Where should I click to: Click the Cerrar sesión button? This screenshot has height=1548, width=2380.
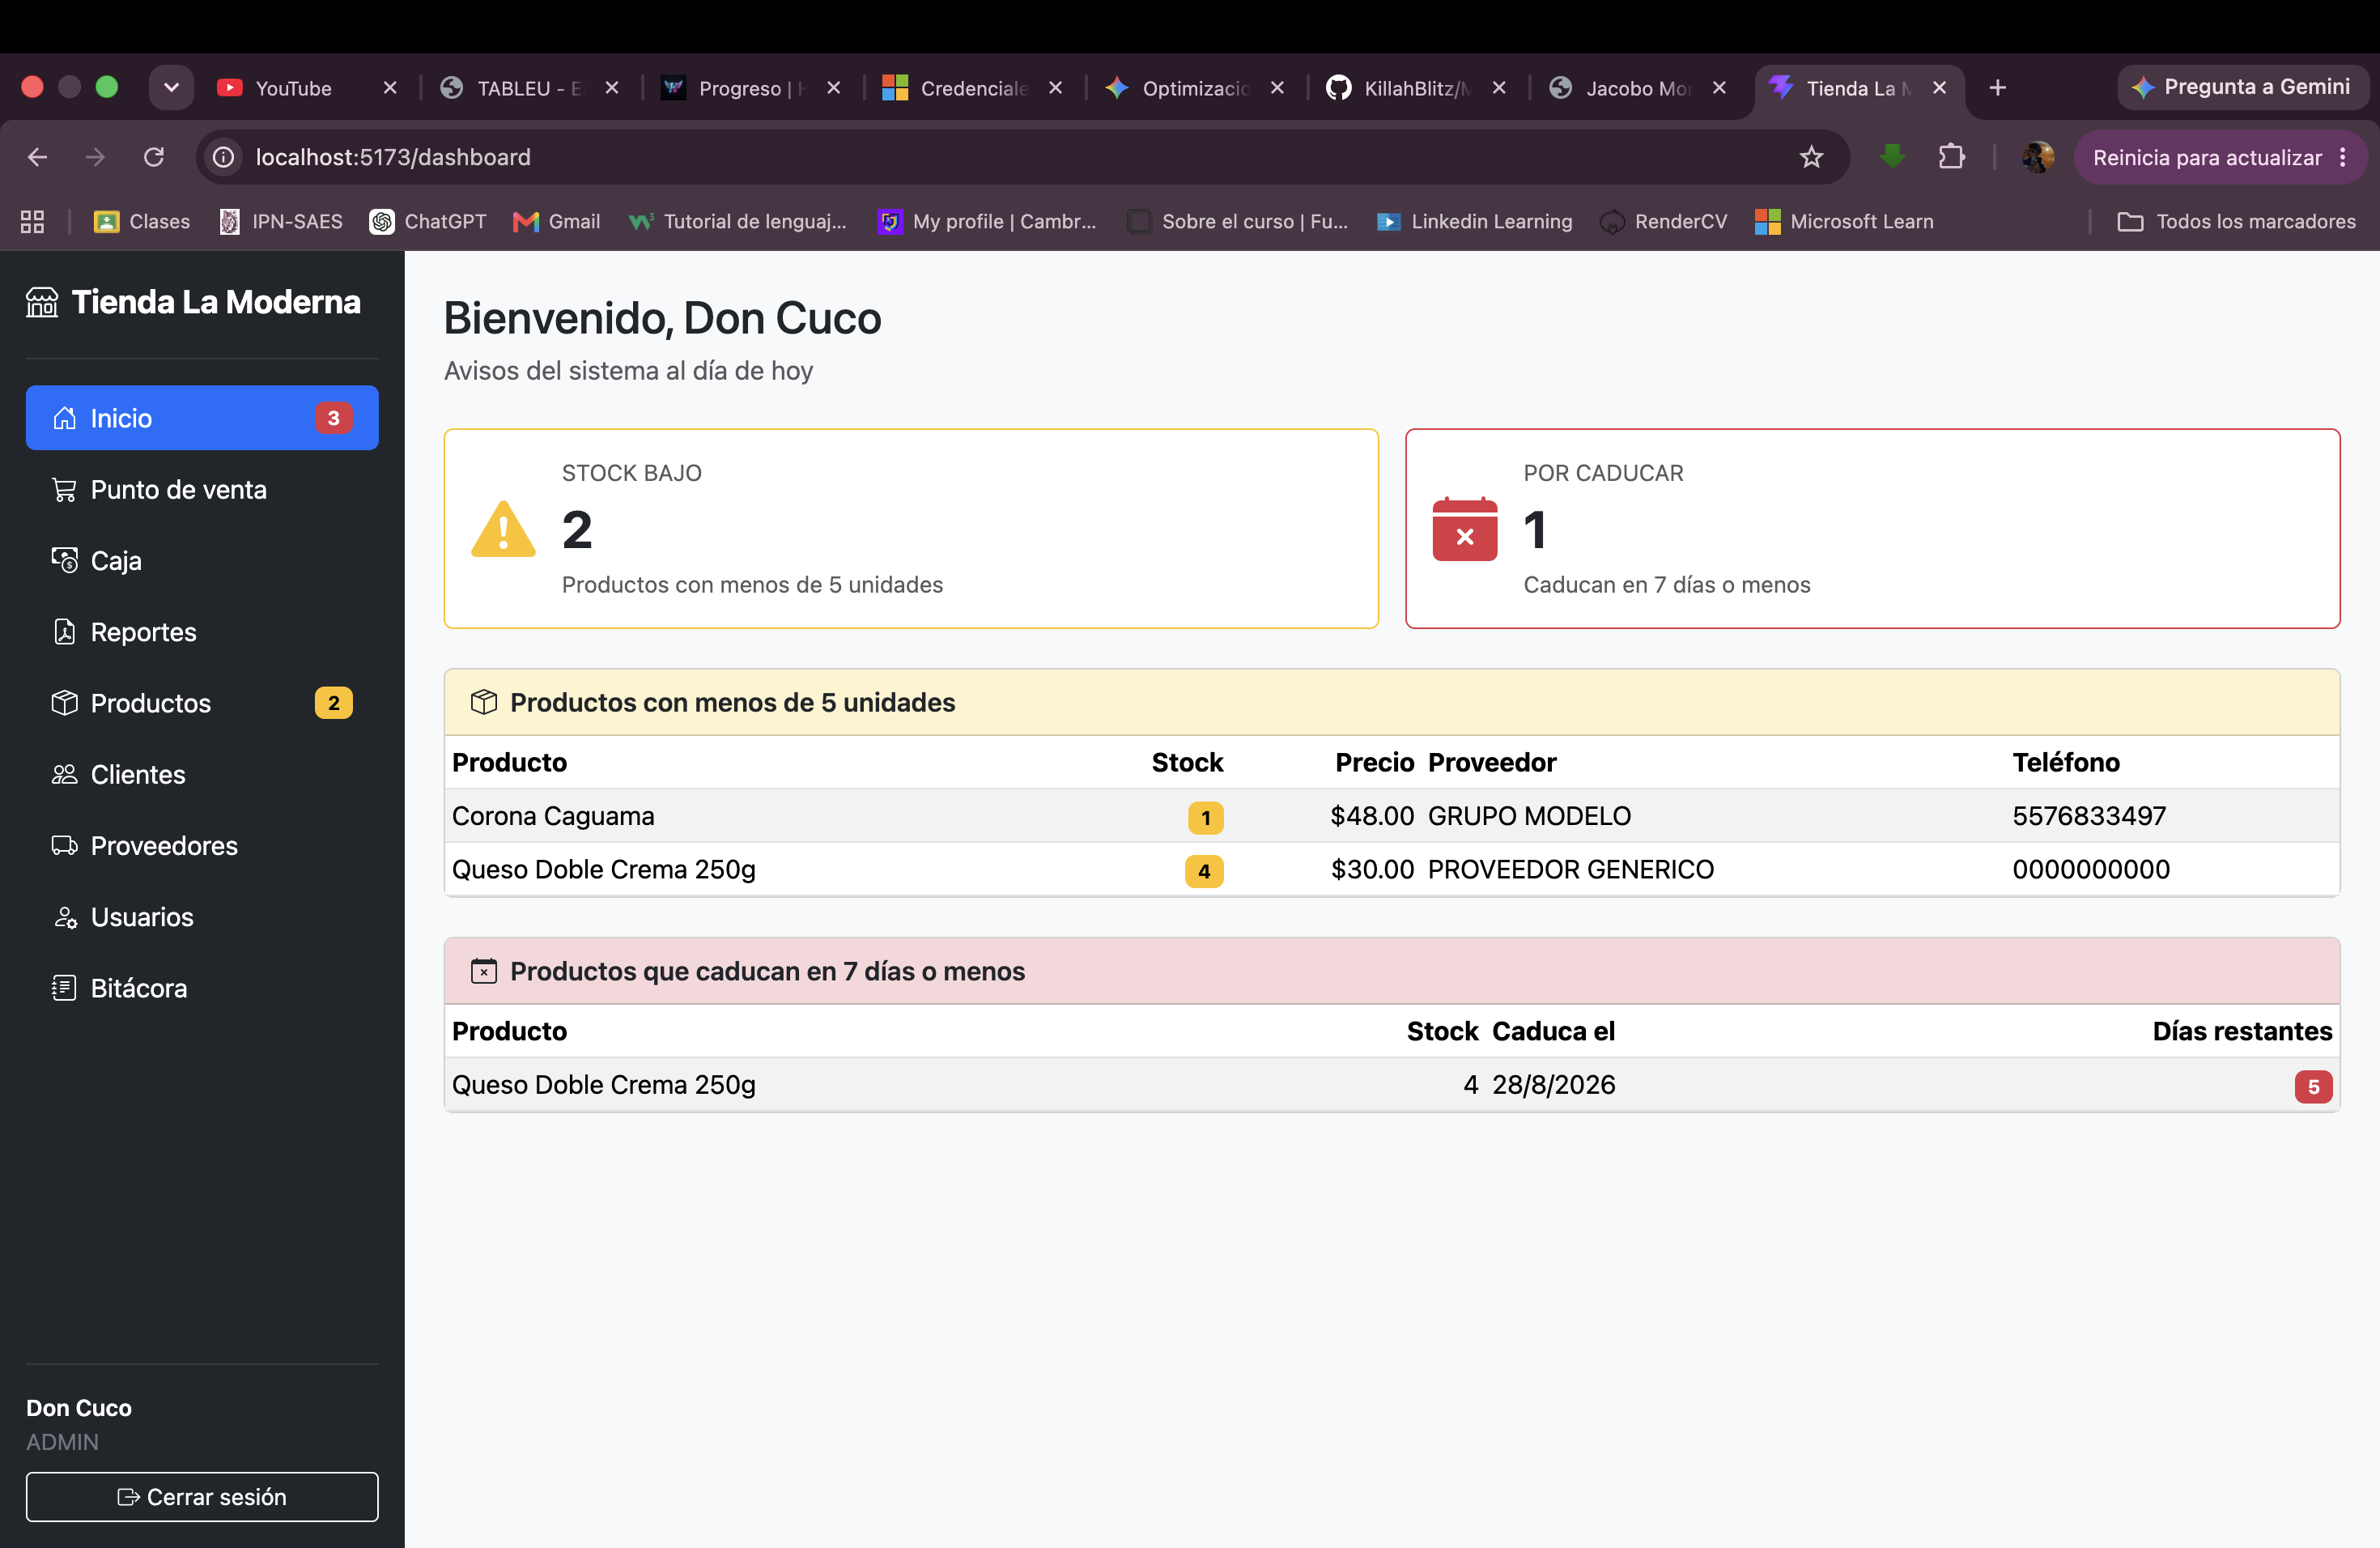[202, 1496]
